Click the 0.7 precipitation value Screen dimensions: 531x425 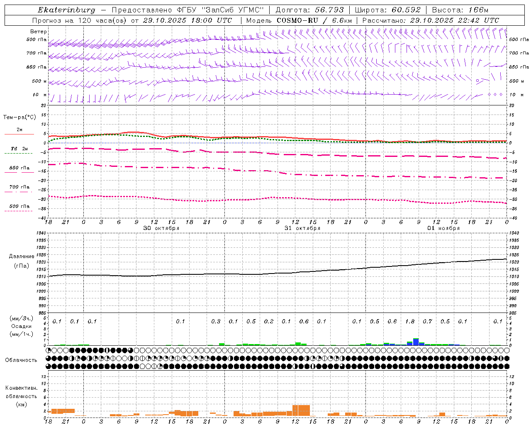[427, 321]
